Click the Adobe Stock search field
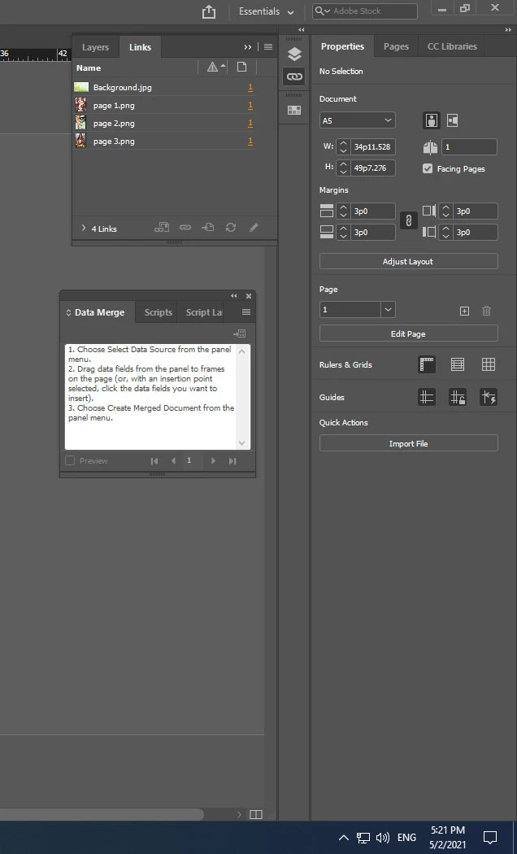Image resolution: width=517 pixels, height=854 pixels. (x=365, y=11)
